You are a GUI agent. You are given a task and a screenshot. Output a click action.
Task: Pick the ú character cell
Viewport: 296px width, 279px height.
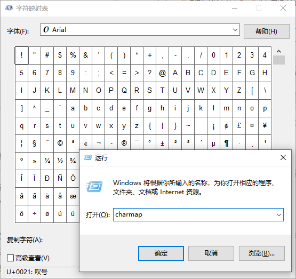(73, 214)
